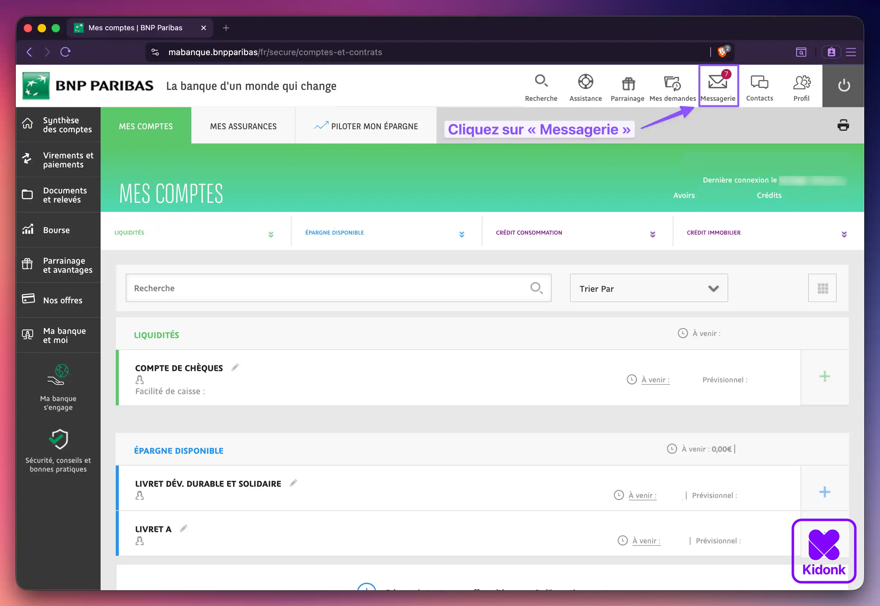
Task: Open the Contacts chat icon
Action: [759, 82]
